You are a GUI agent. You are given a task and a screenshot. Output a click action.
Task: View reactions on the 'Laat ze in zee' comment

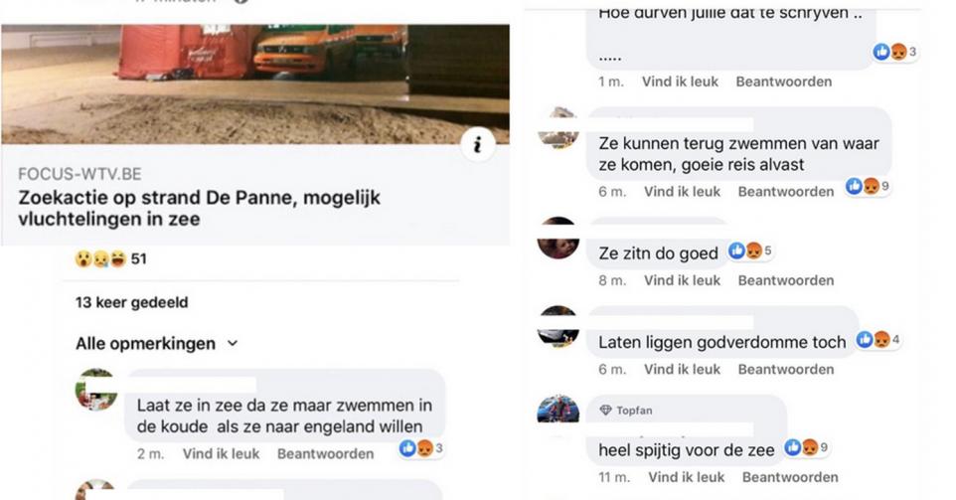pos(420,448)
